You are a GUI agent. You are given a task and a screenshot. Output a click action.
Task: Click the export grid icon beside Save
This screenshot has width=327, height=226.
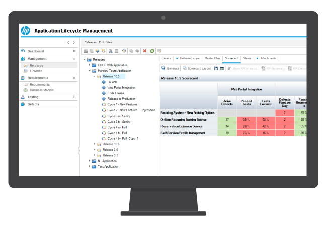[222, 68]
